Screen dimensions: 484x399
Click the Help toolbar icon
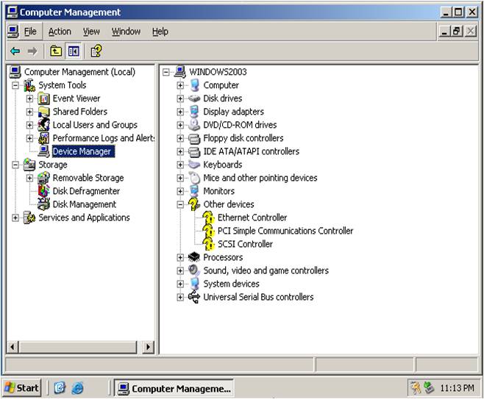96,51
